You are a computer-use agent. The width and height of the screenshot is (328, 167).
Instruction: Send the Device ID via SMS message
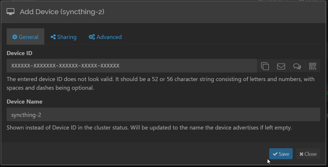point(297,66)
